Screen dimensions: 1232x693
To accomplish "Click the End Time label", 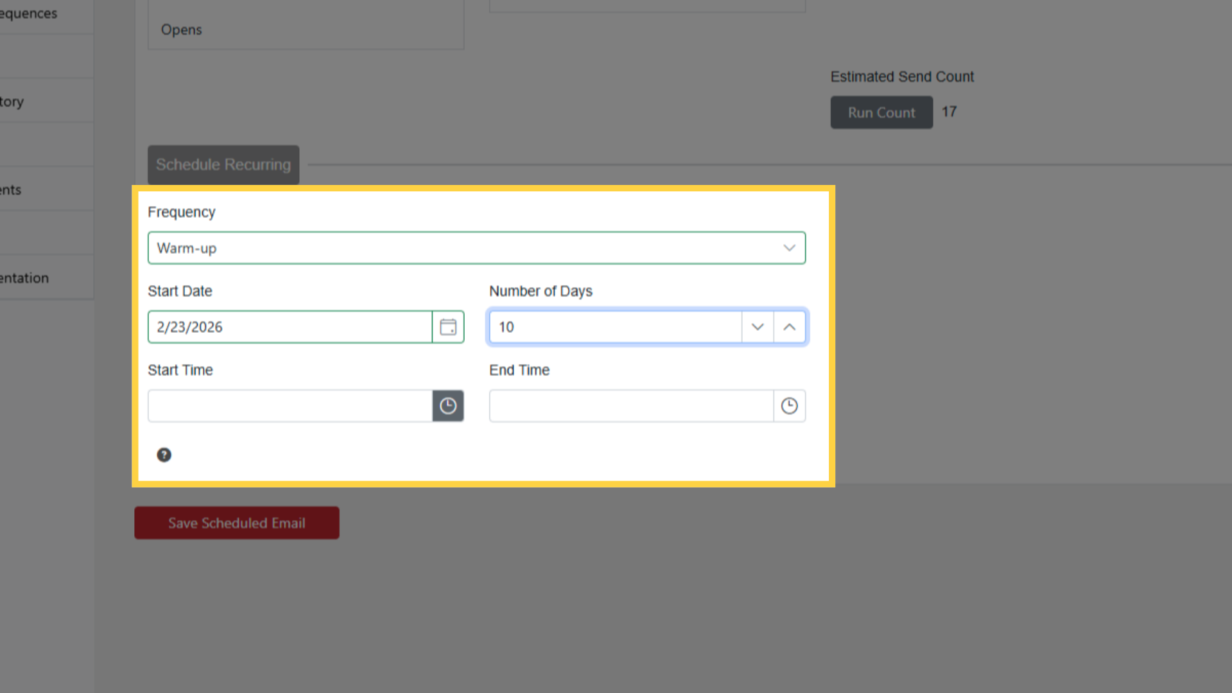I will point(519,370).
